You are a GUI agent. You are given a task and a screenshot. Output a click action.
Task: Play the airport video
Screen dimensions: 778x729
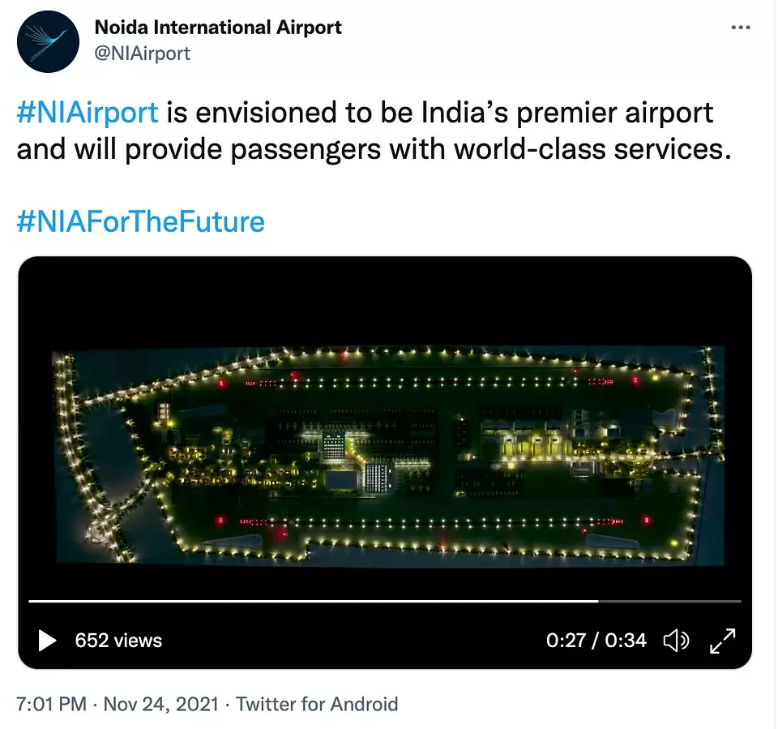pos(47,641)
